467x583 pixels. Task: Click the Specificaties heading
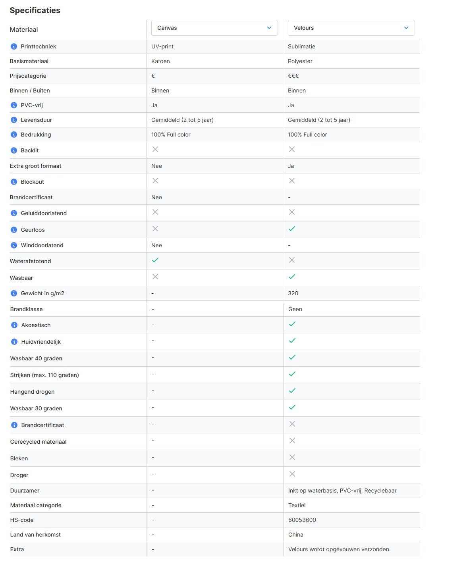click(x=35, y=10)
